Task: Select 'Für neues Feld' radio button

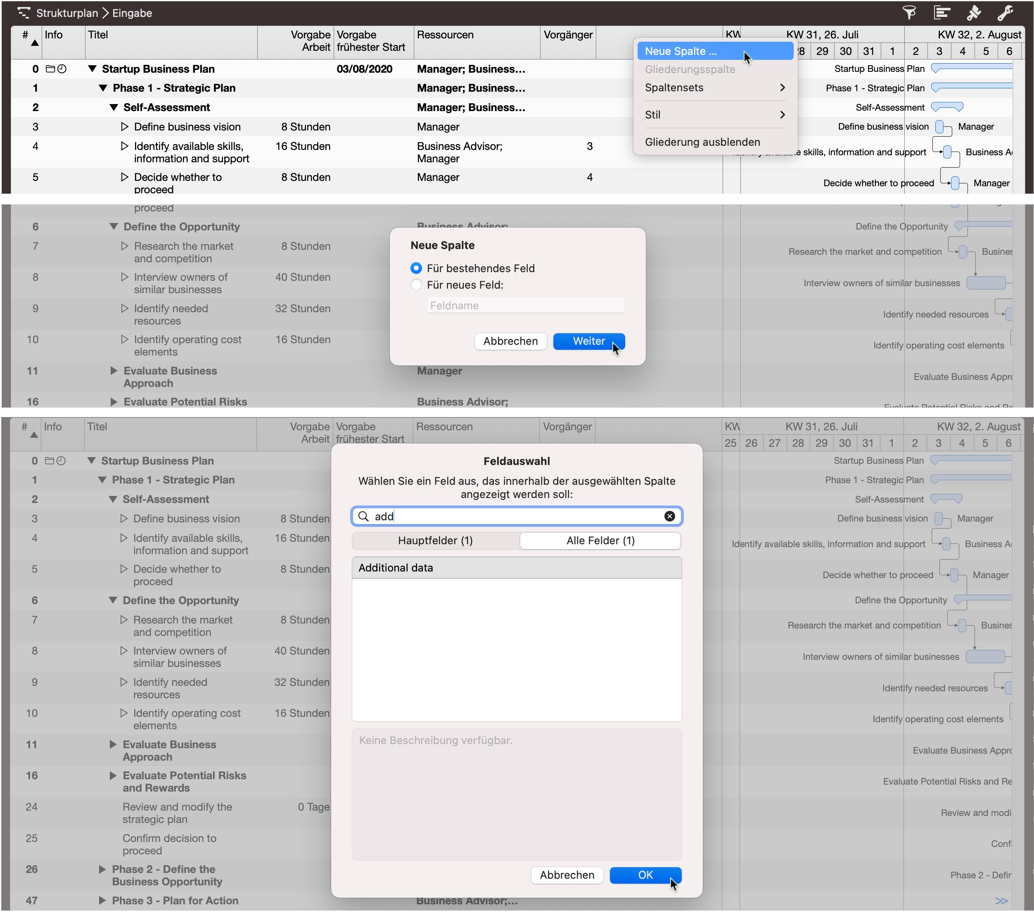Action: pos(416,285)
